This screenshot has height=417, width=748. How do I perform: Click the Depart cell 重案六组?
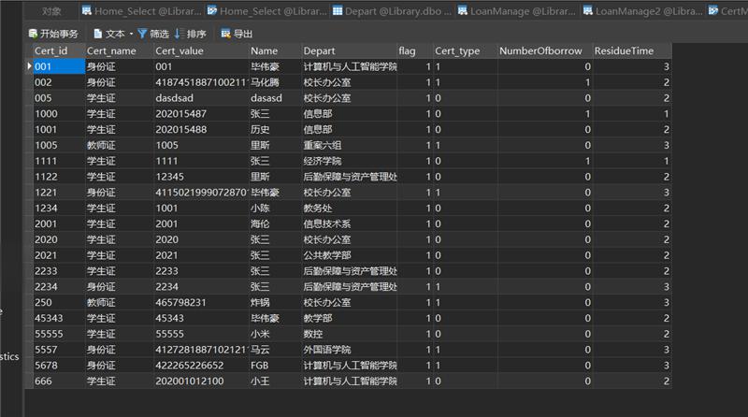(349, 145)
